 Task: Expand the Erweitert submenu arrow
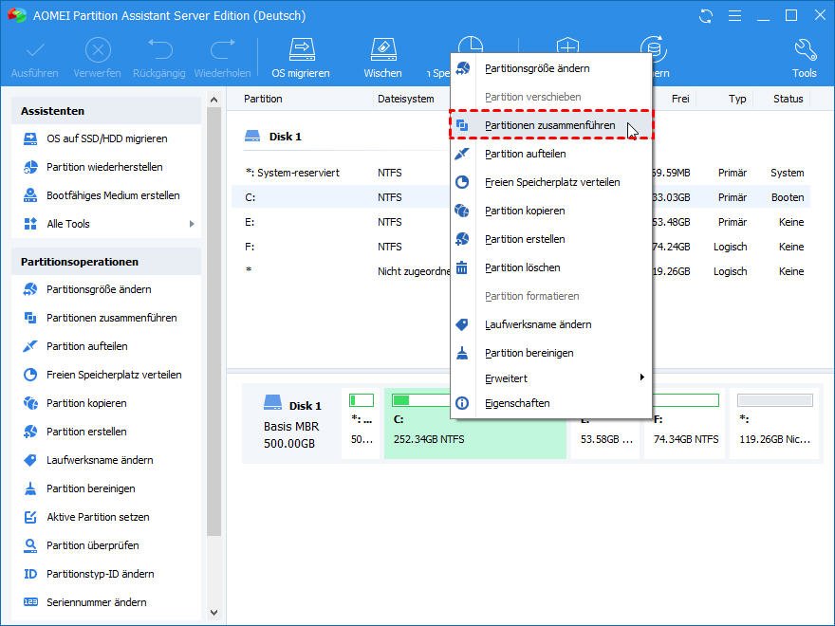[x=641, y=377]
